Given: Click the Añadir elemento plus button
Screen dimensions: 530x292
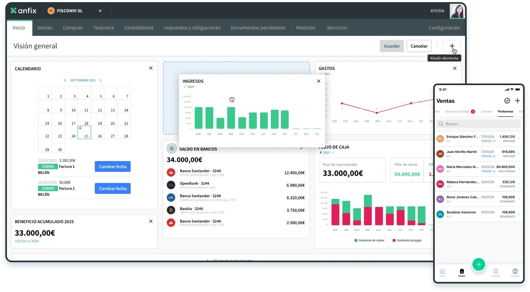Looking at the screenshot, I should (452, 46).
